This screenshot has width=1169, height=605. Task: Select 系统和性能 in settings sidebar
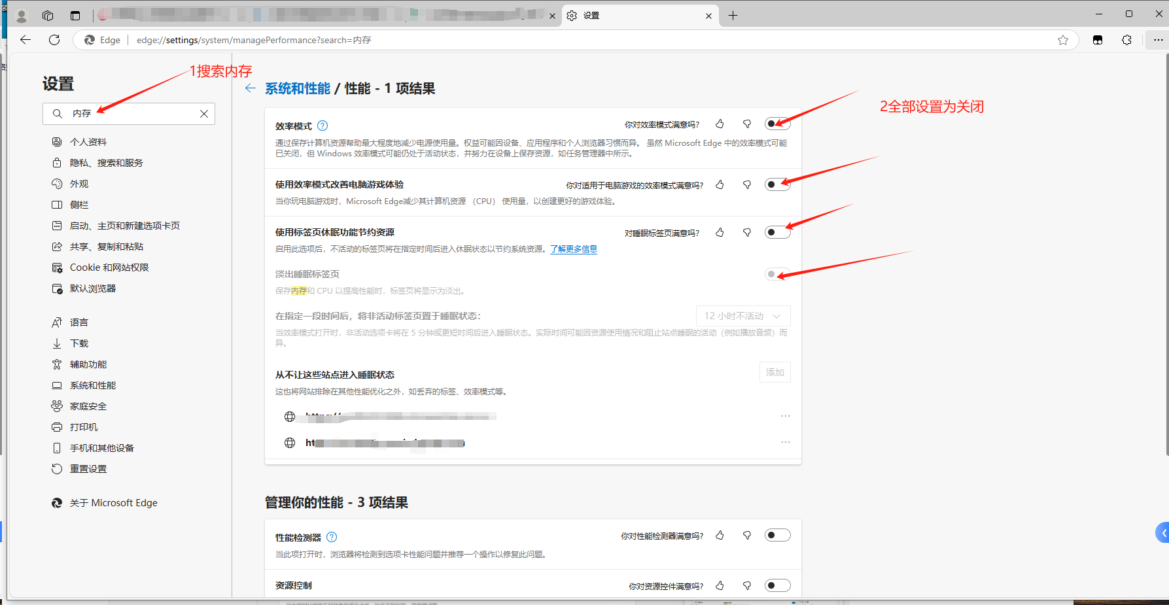click(x=93, y=385)
